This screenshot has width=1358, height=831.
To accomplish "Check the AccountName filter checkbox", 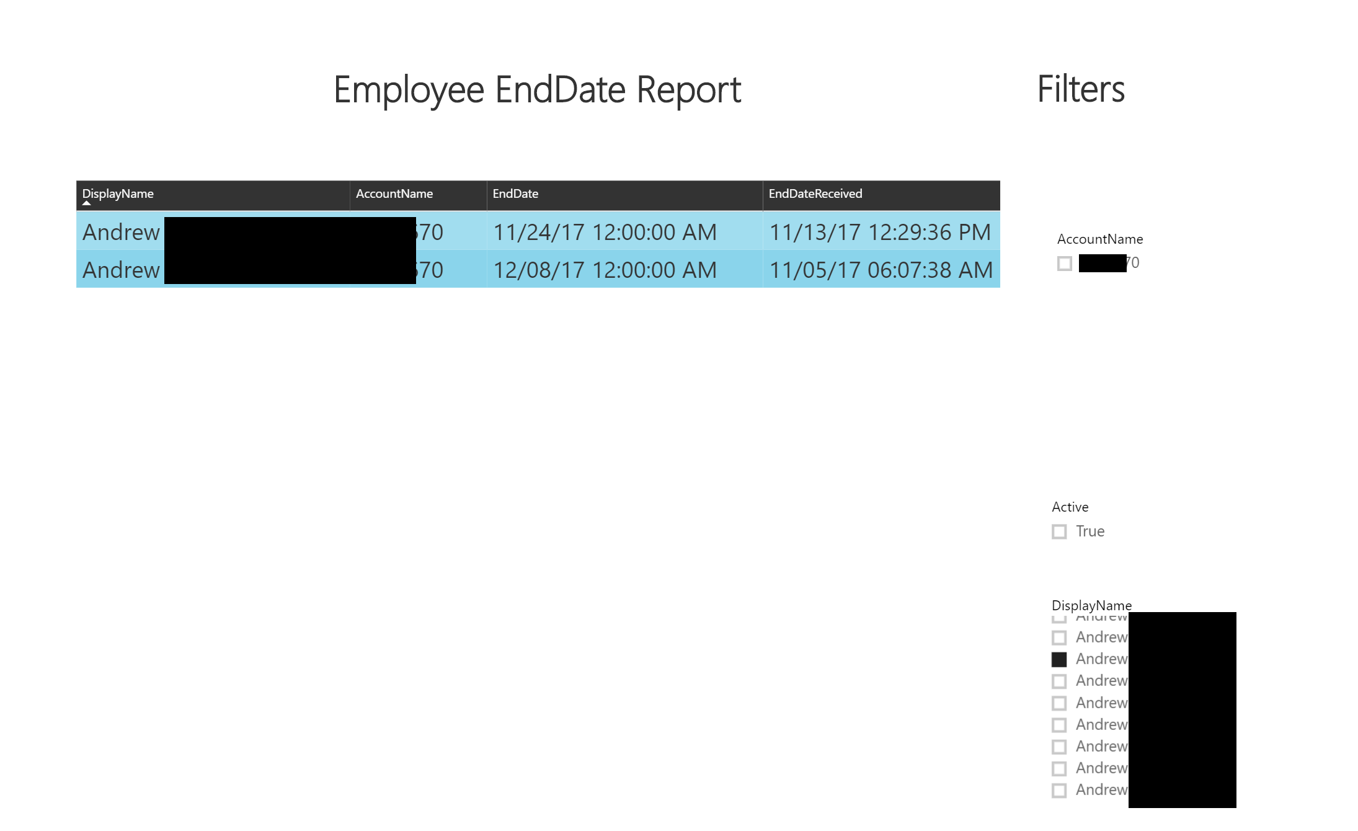I will point(1065,264).
